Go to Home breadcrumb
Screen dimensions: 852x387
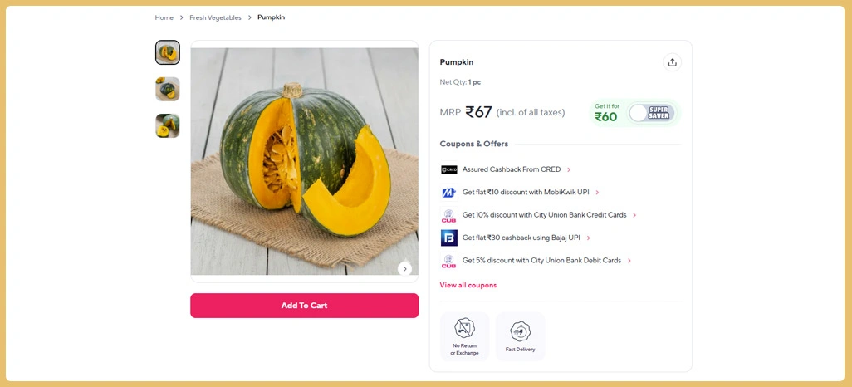[164, 17]
